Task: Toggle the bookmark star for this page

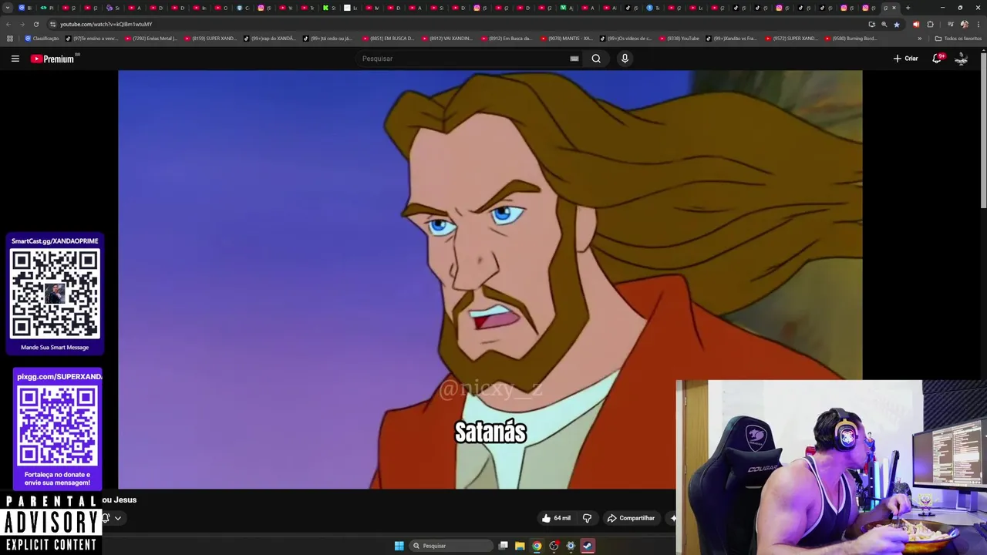Action: pyautogui.click(x=896, y=24)
